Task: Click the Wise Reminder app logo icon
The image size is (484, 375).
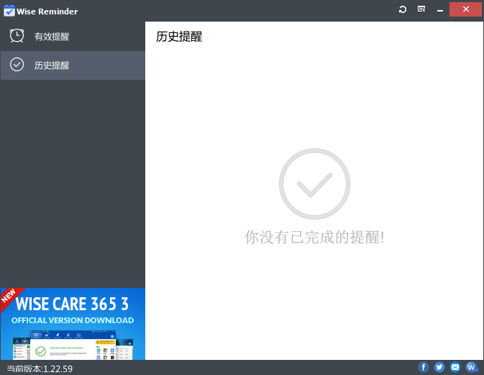Action: coord(9,11)
